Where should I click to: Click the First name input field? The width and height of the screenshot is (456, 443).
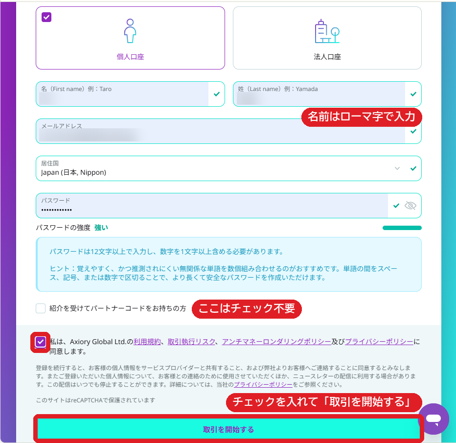coord(130,94)
